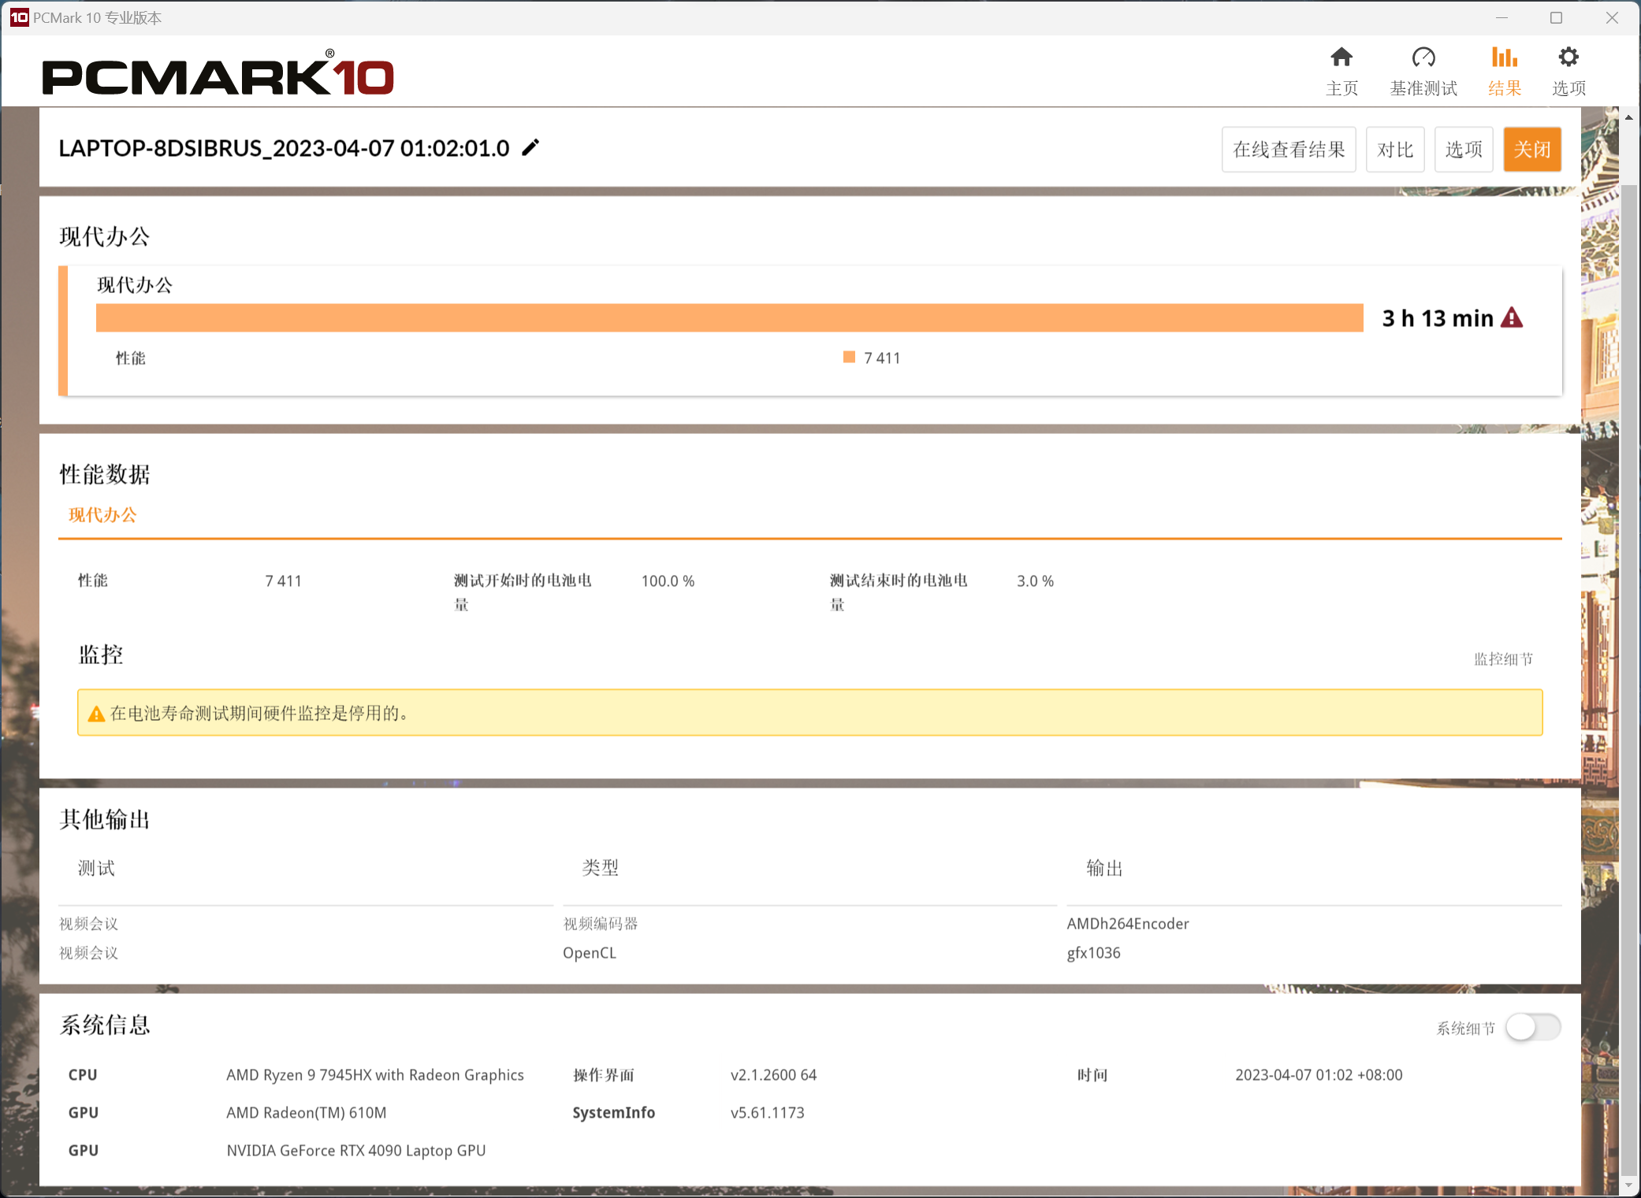This screenshot has width=1641, height=1198.
Task: Click the 视频编码器 type cell
Action: pos(601,923)
